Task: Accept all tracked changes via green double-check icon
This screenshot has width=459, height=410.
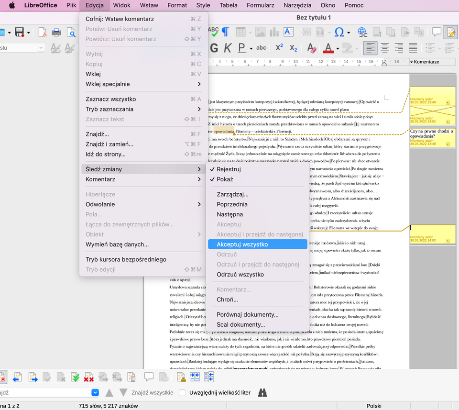Action: point(75,377)
